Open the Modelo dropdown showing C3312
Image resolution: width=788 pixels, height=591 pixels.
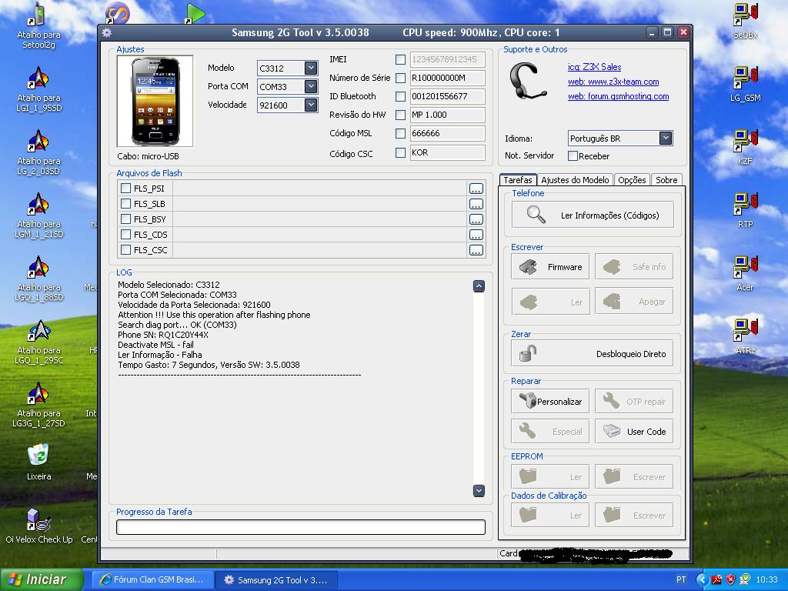(311, 68)
